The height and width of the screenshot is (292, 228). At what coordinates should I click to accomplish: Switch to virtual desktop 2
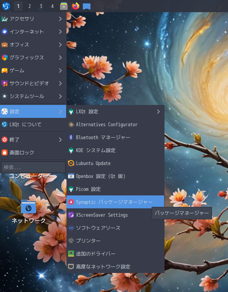pos(29,6)
